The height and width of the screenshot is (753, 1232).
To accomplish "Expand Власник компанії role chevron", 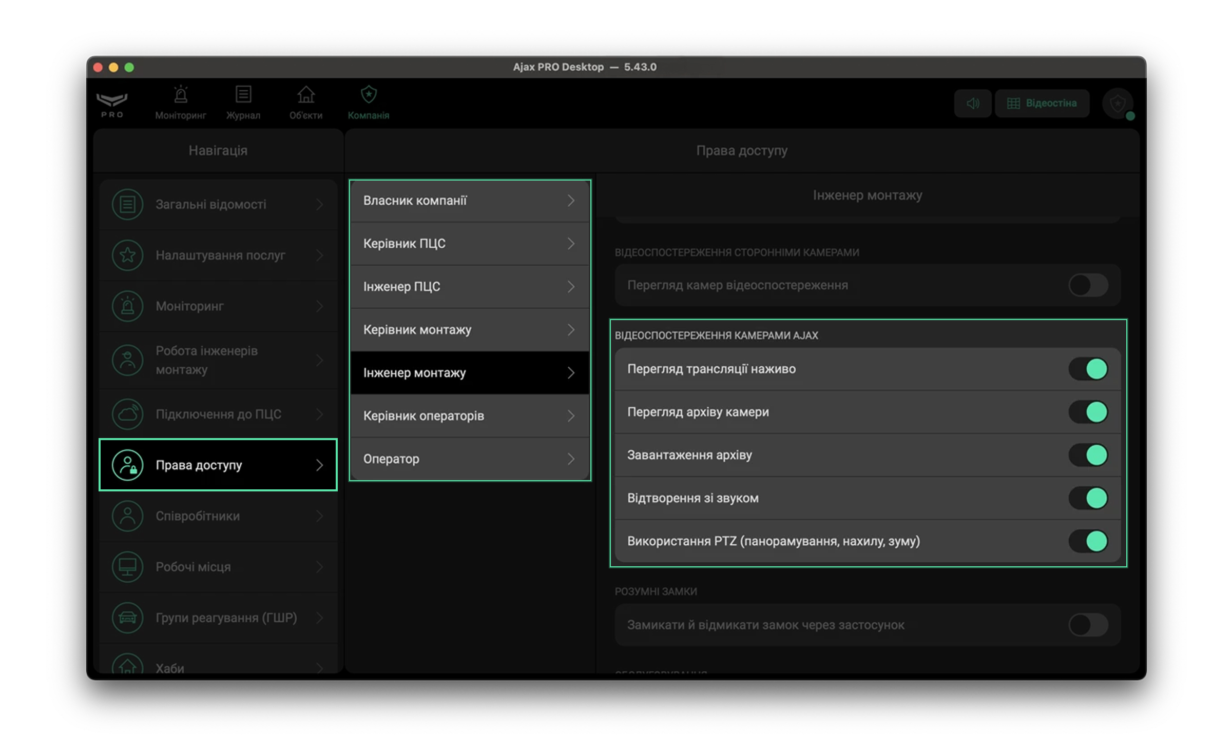I will (571, 201).
